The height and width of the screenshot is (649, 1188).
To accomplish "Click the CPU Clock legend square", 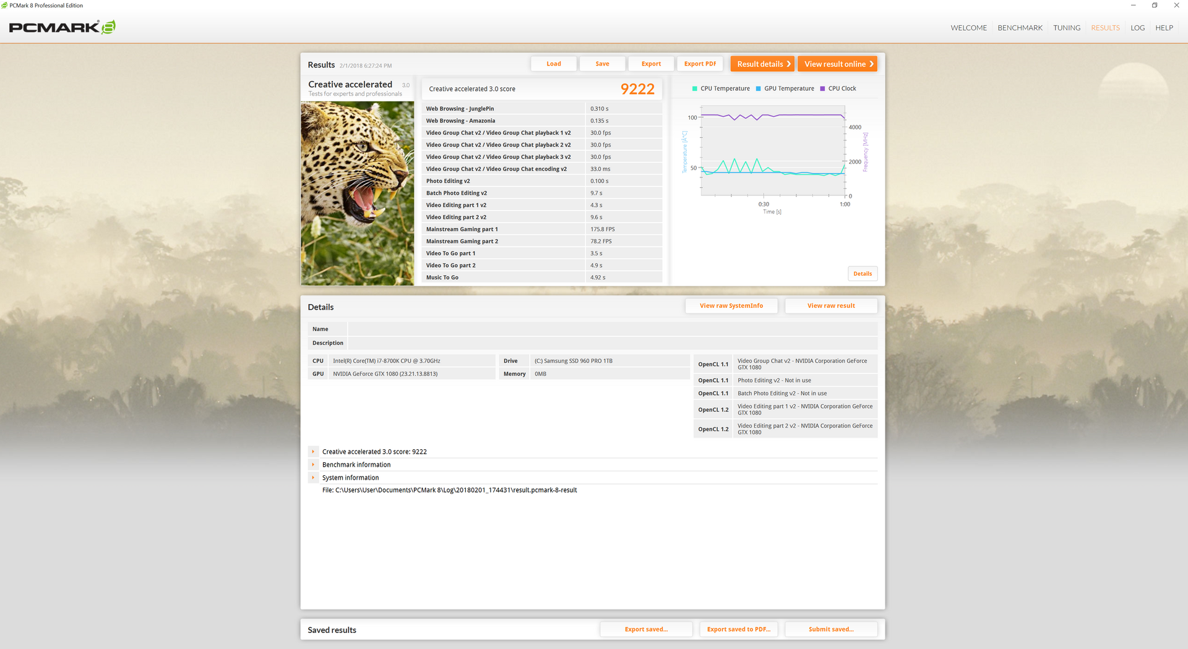I will click(x=822, y=89).
